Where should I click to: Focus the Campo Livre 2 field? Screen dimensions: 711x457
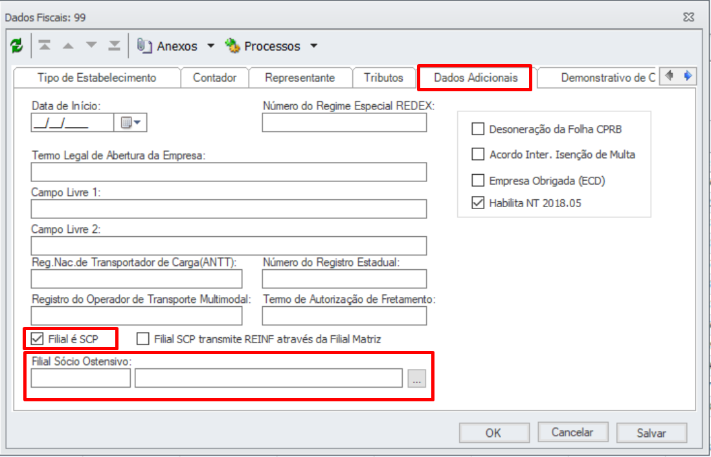coord(229,246)
